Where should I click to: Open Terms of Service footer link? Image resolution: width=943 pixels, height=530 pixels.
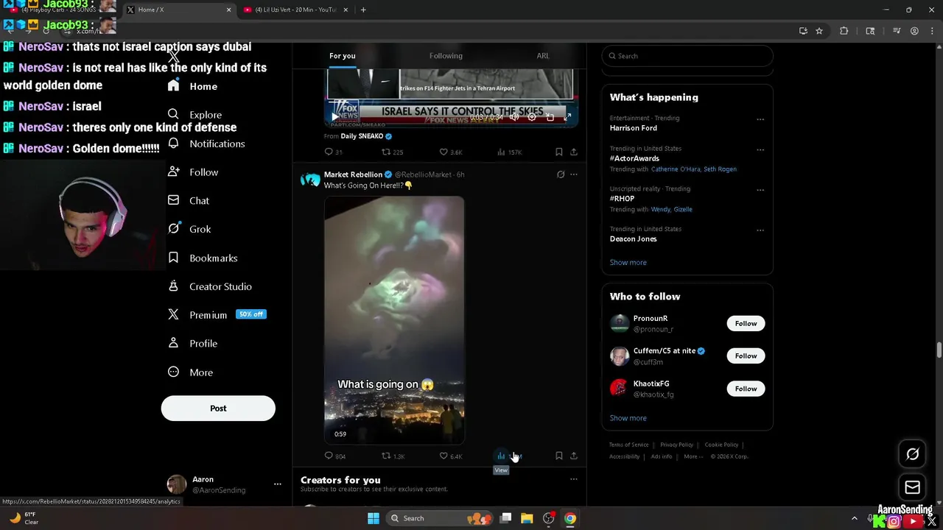click(628, 445)
